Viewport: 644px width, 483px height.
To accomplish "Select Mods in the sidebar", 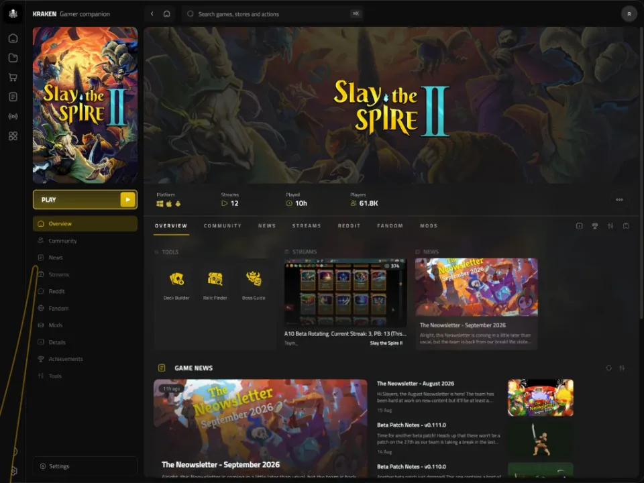I will 85,325.
